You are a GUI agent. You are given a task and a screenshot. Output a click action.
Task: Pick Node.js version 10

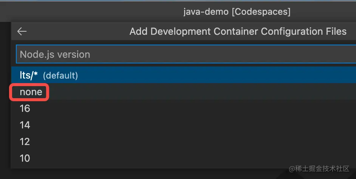coord(184,158)
